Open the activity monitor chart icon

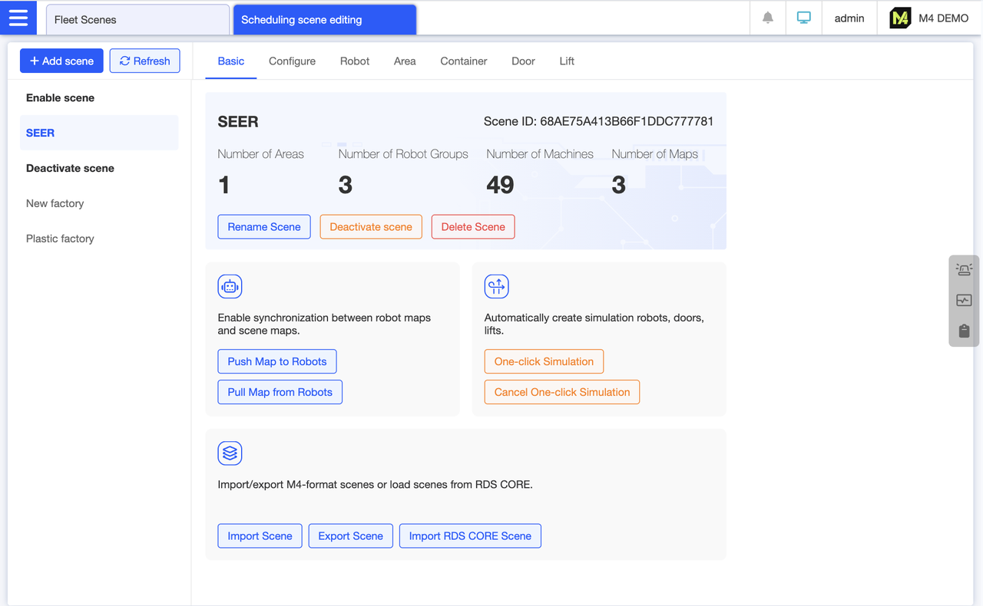(x=964, y=301)
